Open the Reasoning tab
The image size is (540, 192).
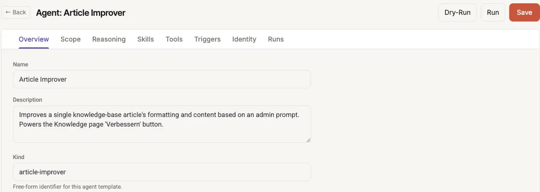[x=109, y=39]
